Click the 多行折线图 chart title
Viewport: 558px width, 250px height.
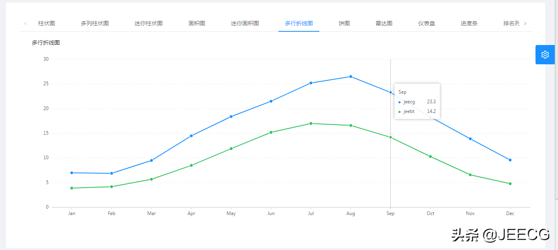pos(46,43)
